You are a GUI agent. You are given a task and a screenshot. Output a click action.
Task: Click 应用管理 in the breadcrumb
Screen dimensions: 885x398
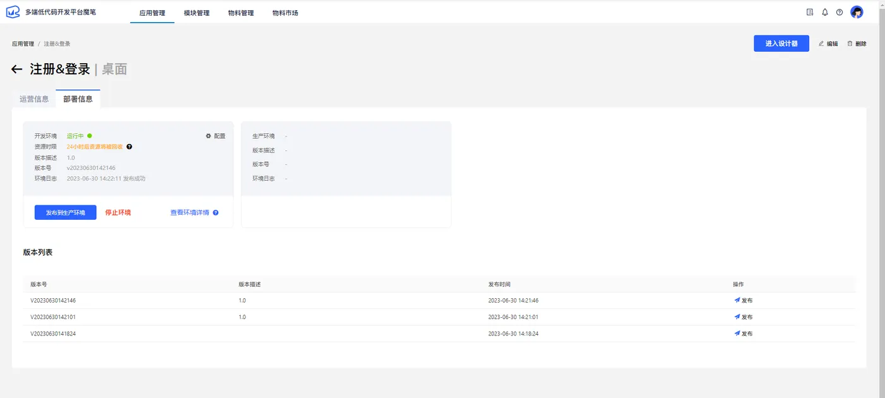coord(23,44)
